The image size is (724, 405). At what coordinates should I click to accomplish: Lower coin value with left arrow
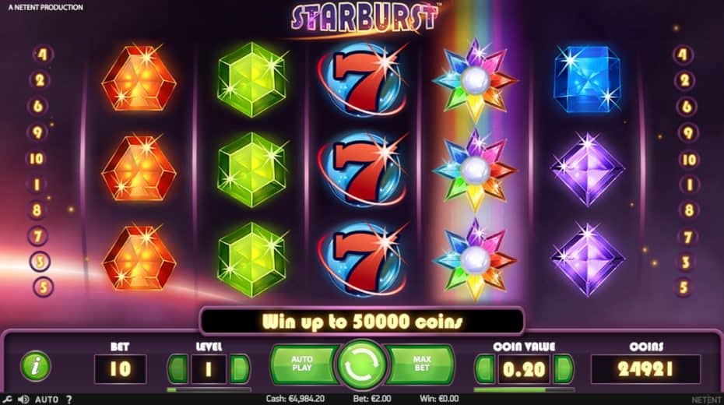[x=485, y=368]
